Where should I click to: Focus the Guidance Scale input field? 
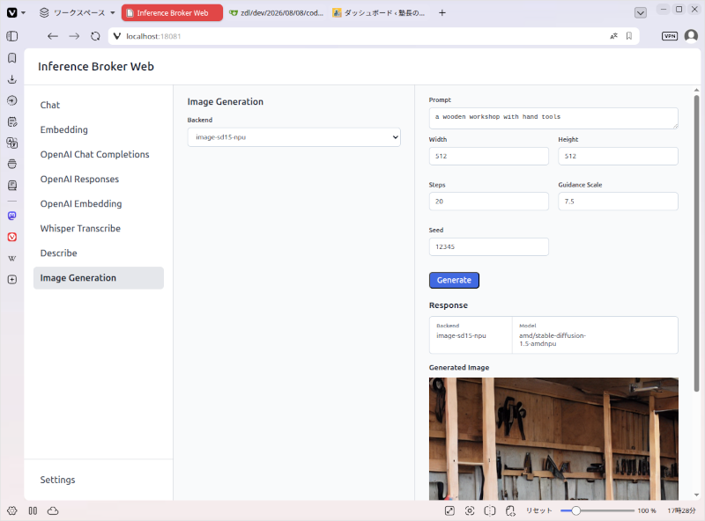point(619,202)
